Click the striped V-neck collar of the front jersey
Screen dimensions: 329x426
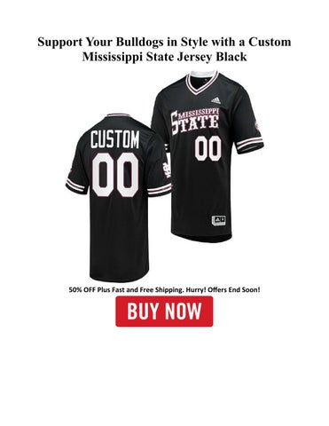[x=203, y=82]
